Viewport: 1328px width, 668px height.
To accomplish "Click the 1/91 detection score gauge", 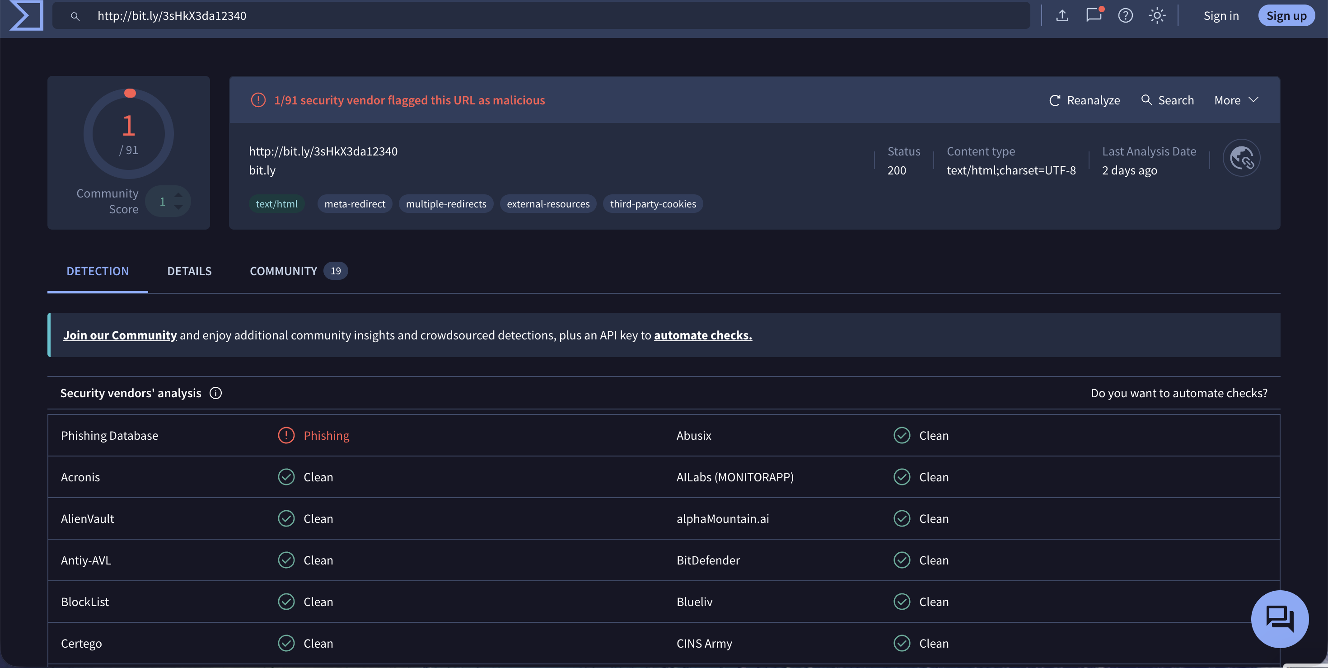I will point(128,134).
